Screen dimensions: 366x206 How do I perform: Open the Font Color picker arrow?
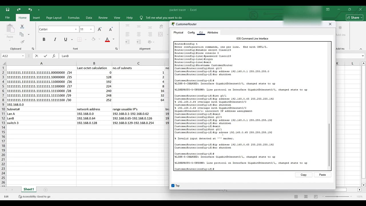click(x=114, y=39)
